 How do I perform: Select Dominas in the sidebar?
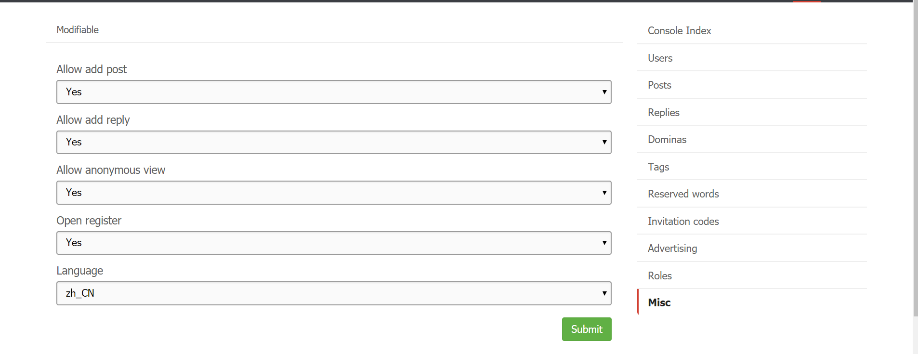click(667, 140)
